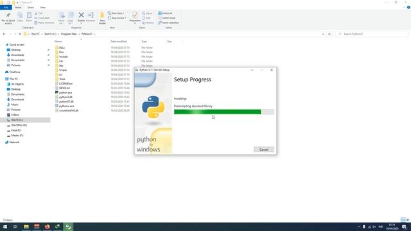
Task: Switch to the Home ribbon tab
Action: [18, 7]
